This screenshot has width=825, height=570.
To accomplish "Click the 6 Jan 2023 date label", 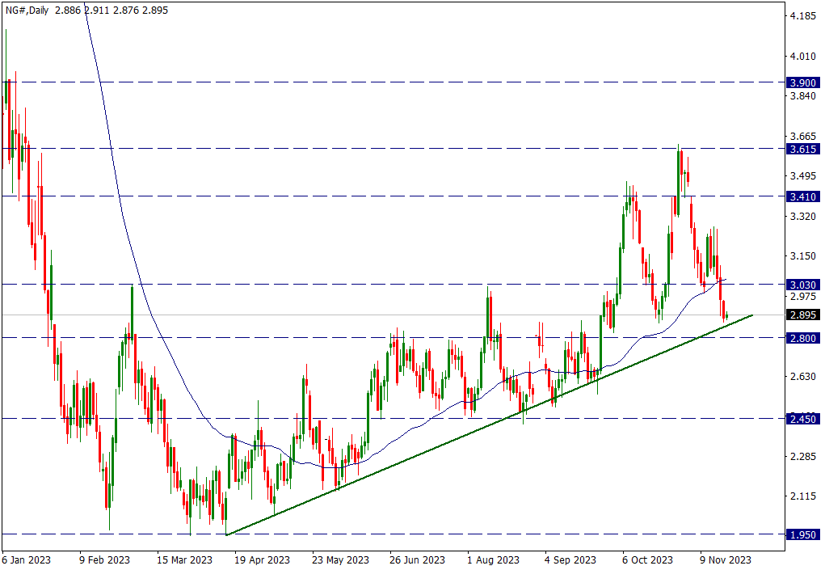I will [x=27, y=559].
